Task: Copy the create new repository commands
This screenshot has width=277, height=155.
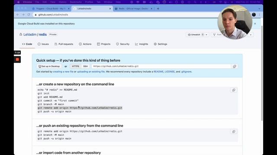Action: [234, 90]
